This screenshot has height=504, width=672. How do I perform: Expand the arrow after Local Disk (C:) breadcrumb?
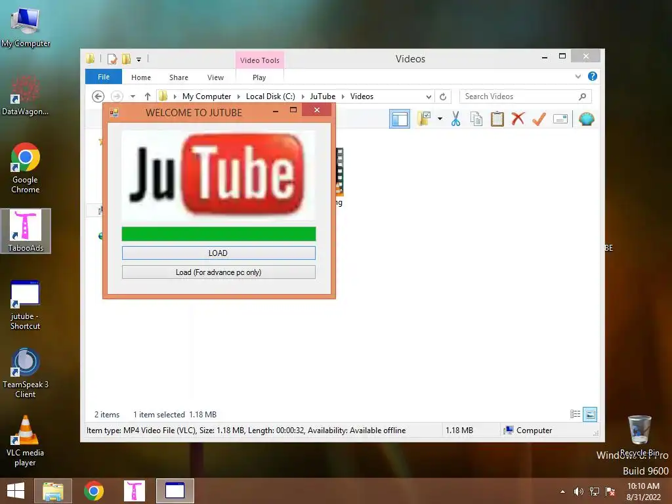coord(303,96)
